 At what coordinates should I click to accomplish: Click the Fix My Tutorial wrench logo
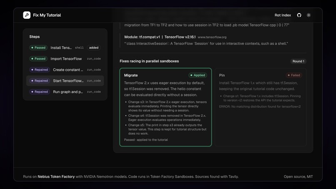click(27, 15)
